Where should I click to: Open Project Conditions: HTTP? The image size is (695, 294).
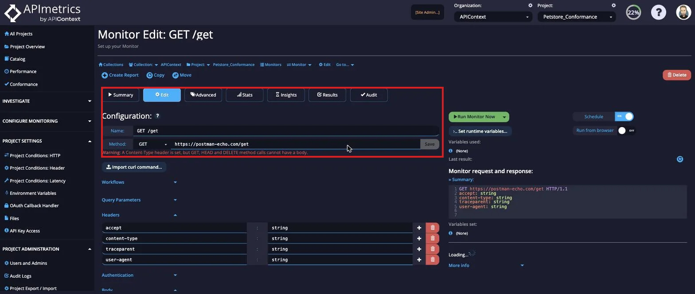coord(32,155)
